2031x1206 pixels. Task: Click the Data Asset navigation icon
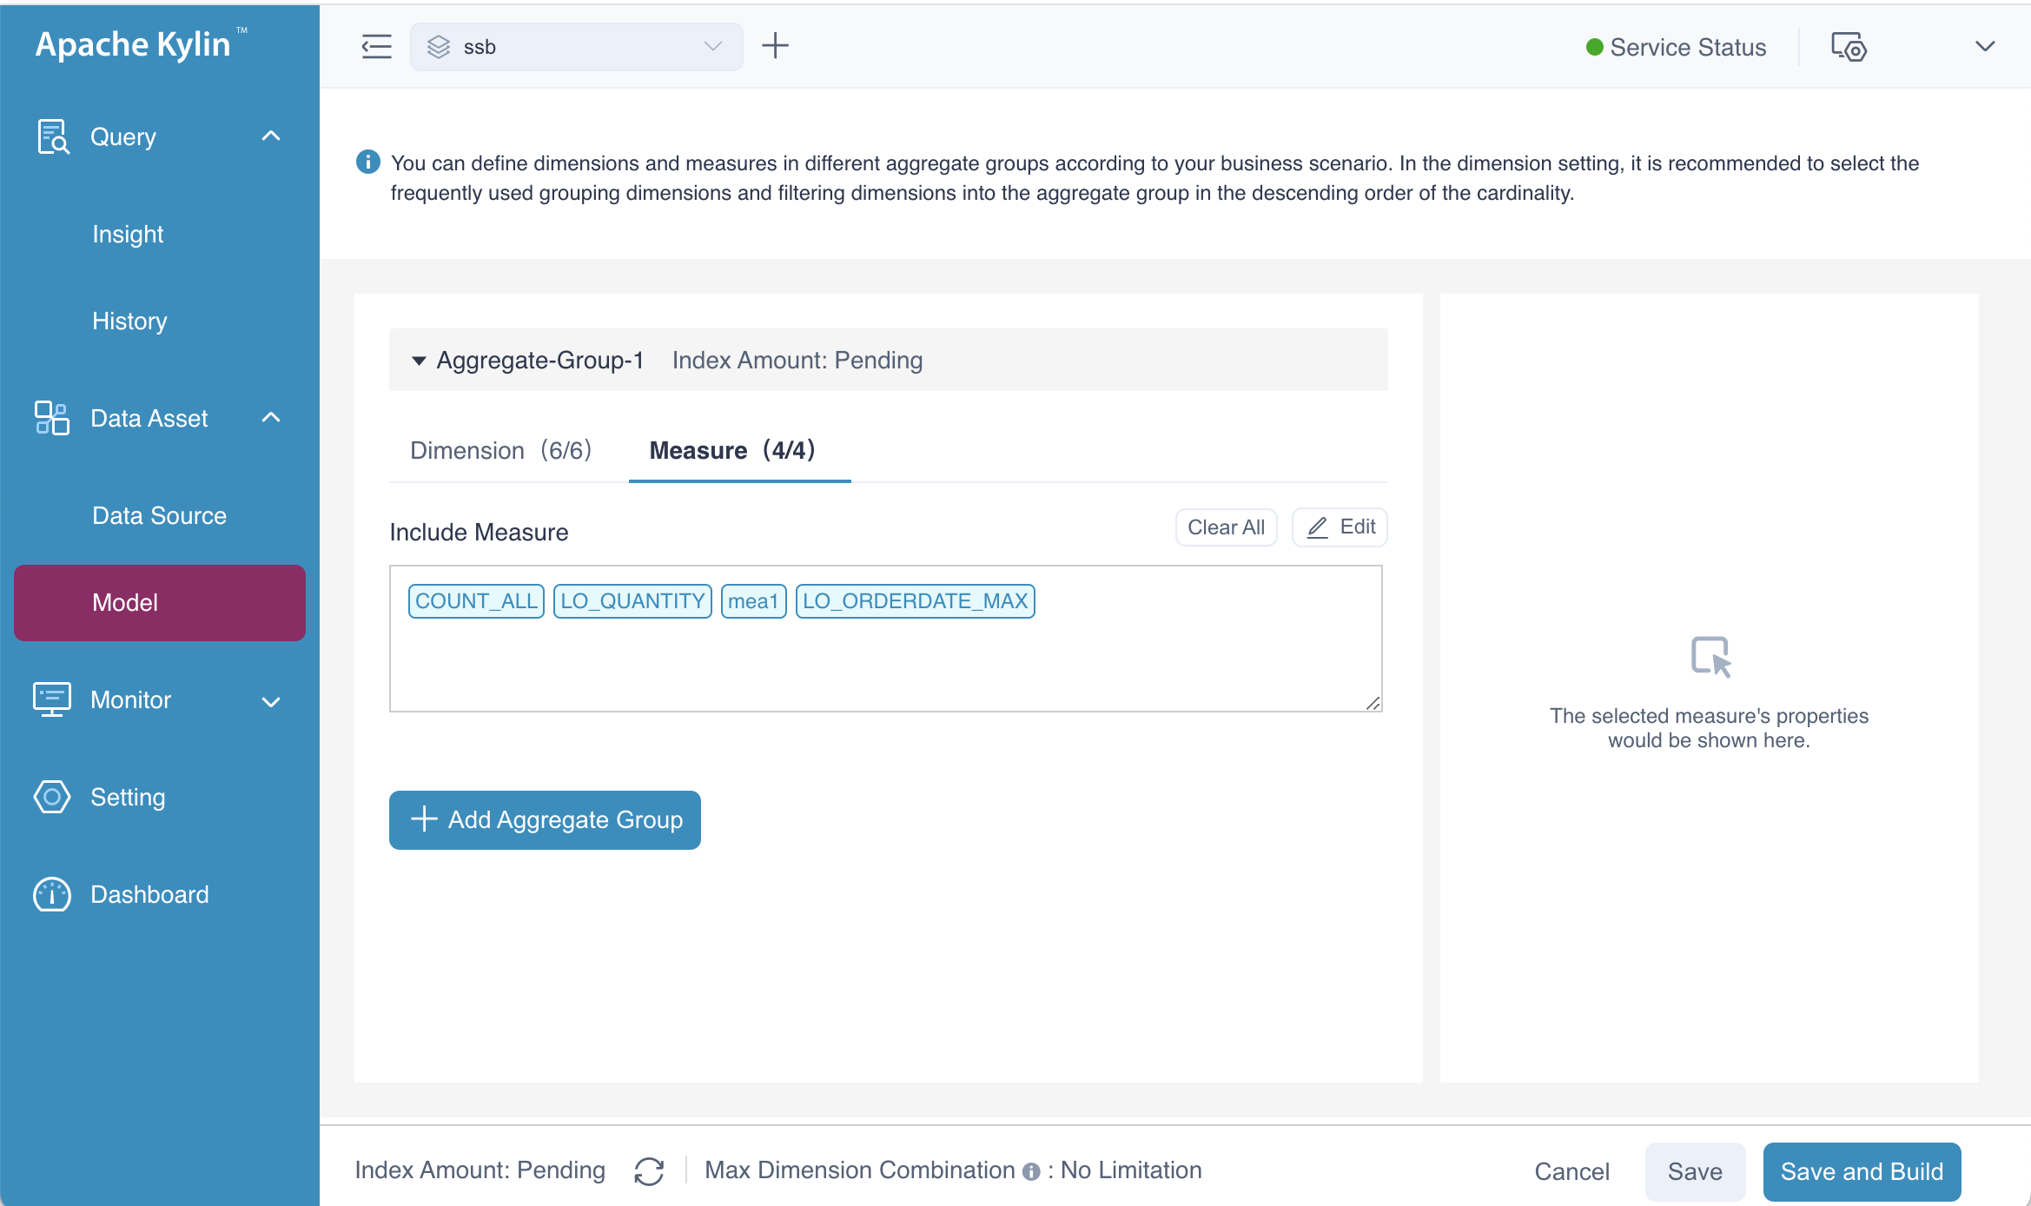pyautogui.click(x=51, y=418)
